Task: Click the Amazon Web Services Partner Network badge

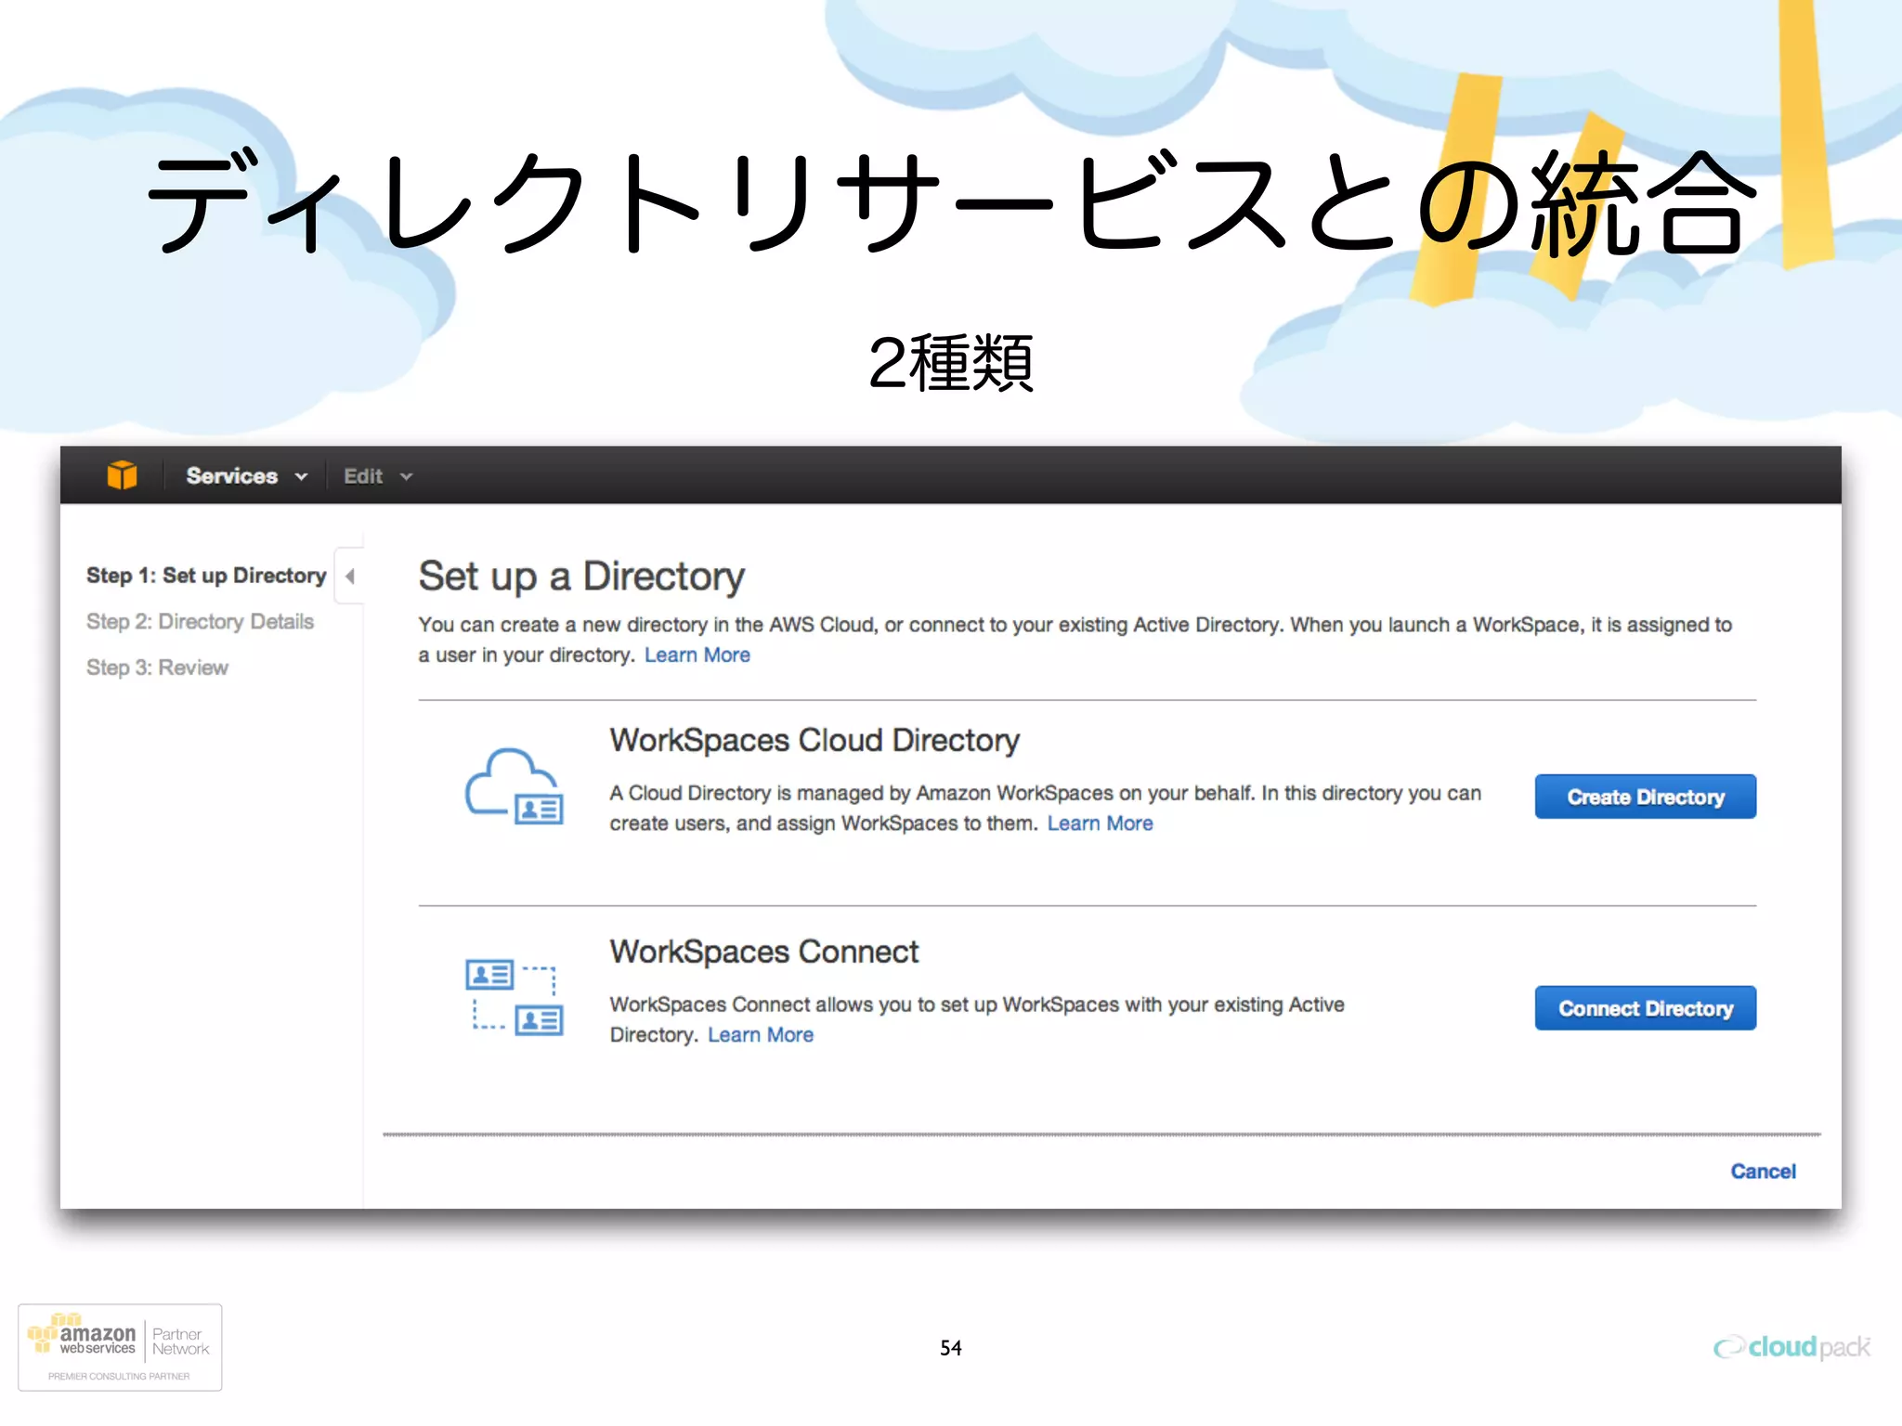Action: 120,1347
